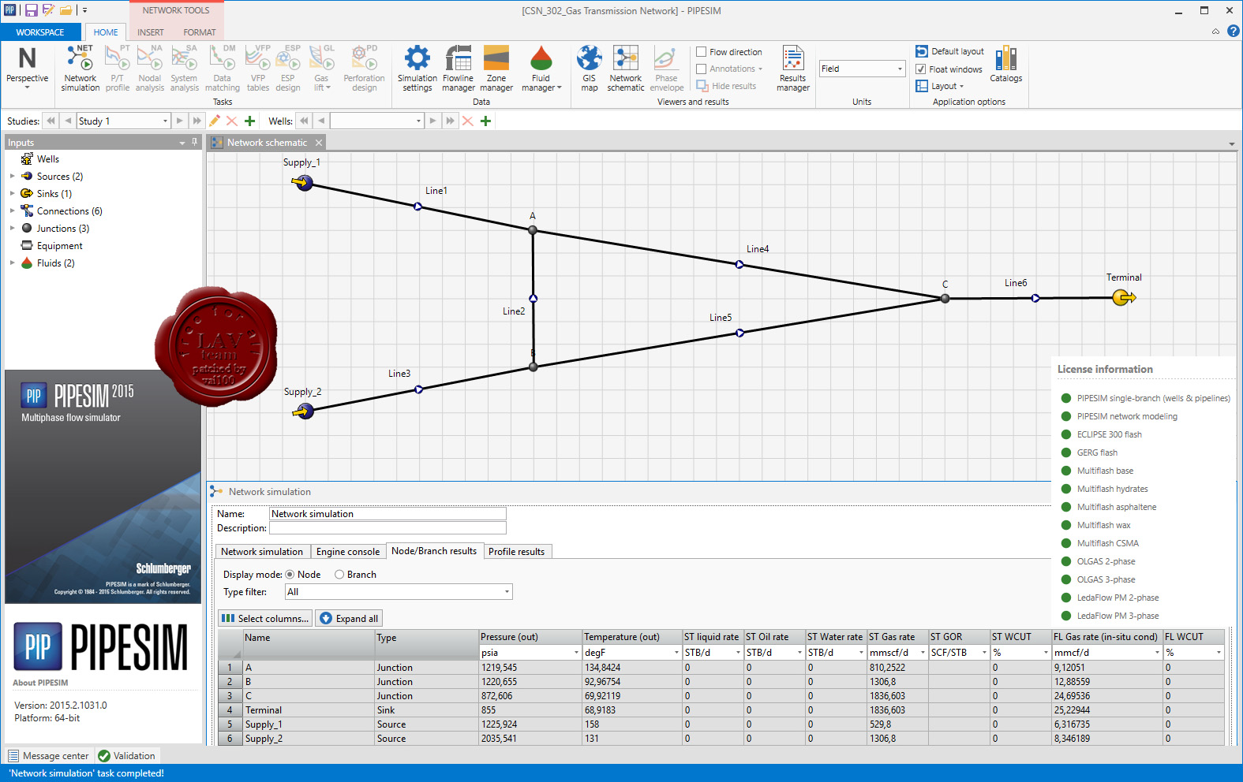The image size is (1243, 782).
Task: Open System analysis task
Action: point(184,69)
